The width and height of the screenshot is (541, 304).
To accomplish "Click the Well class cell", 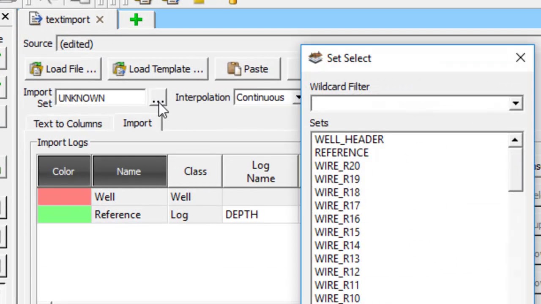I will tap(195, 197).
